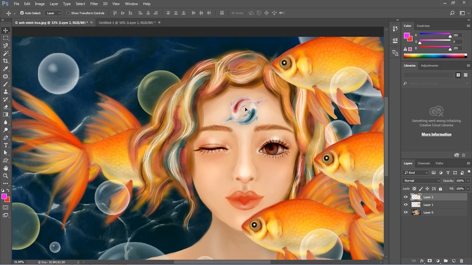Change screen mode icon in toolbar
The height and width of the screenshot is (265, 472).
coord(6,215)
